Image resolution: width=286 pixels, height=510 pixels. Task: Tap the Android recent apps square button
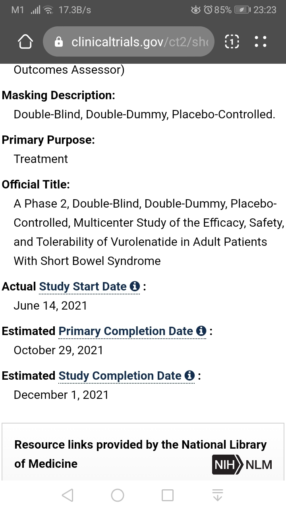pos(168,495)
